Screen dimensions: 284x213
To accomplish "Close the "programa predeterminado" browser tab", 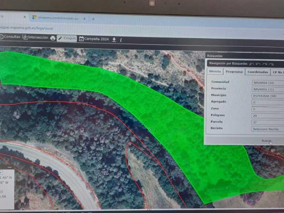I will (x=84, y=19).
